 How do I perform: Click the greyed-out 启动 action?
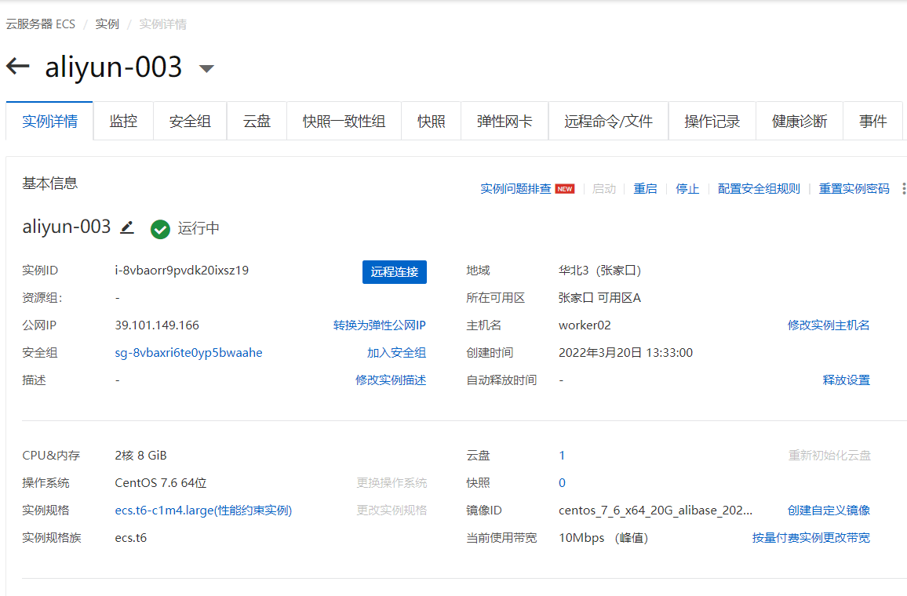pos(604,189)
